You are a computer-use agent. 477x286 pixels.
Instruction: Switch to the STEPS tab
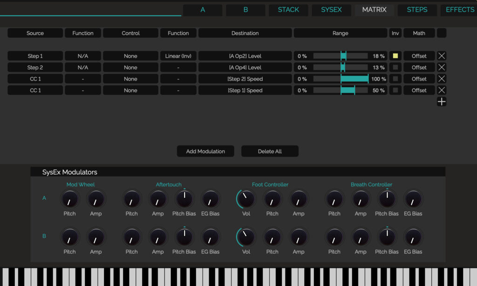417,10
